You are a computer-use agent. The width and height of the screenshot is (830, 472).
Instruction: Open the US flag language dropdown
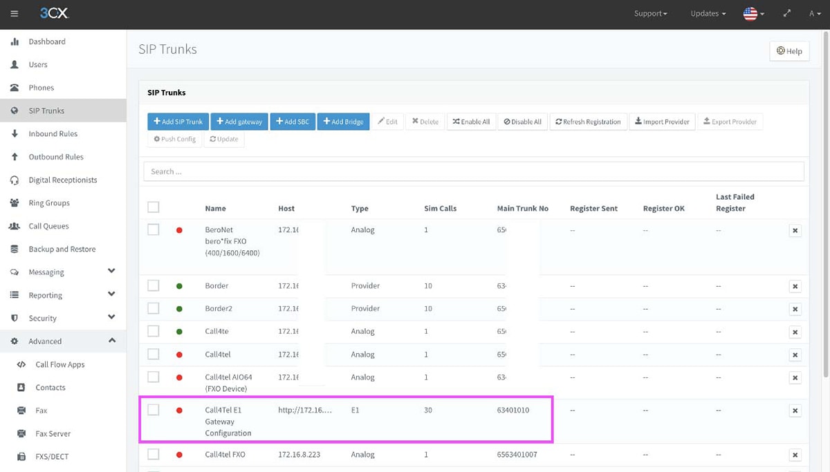click(754, 14)
